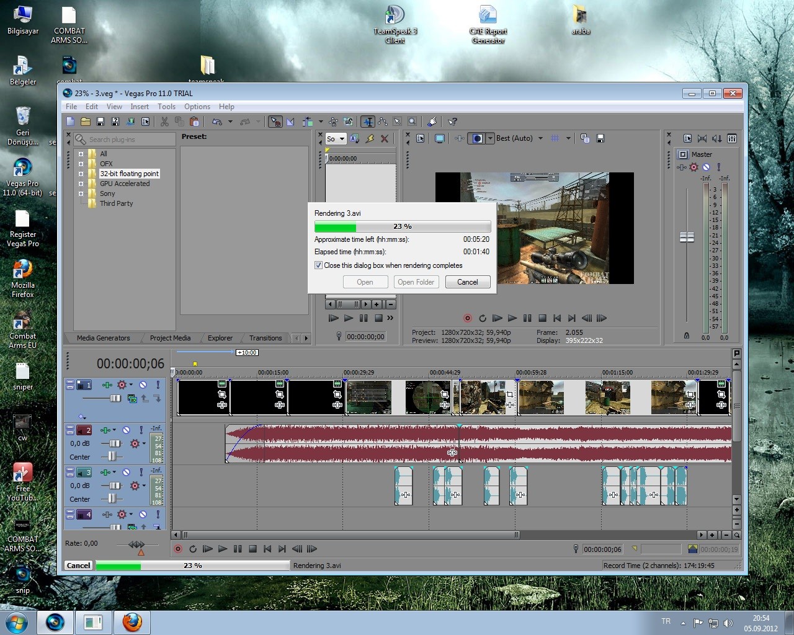Expand the OFX folder
This screenshot has width=794, height=635.
81,164
